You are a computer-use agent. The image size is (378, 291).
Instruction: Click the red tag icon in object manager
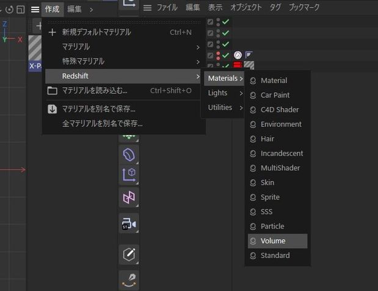238,65
